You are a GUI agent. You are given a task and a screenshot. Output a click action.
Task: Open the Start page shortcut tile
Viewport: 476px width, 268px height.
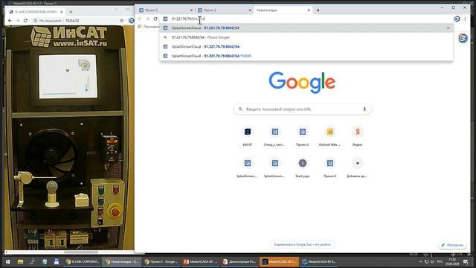tap(303, 167)
